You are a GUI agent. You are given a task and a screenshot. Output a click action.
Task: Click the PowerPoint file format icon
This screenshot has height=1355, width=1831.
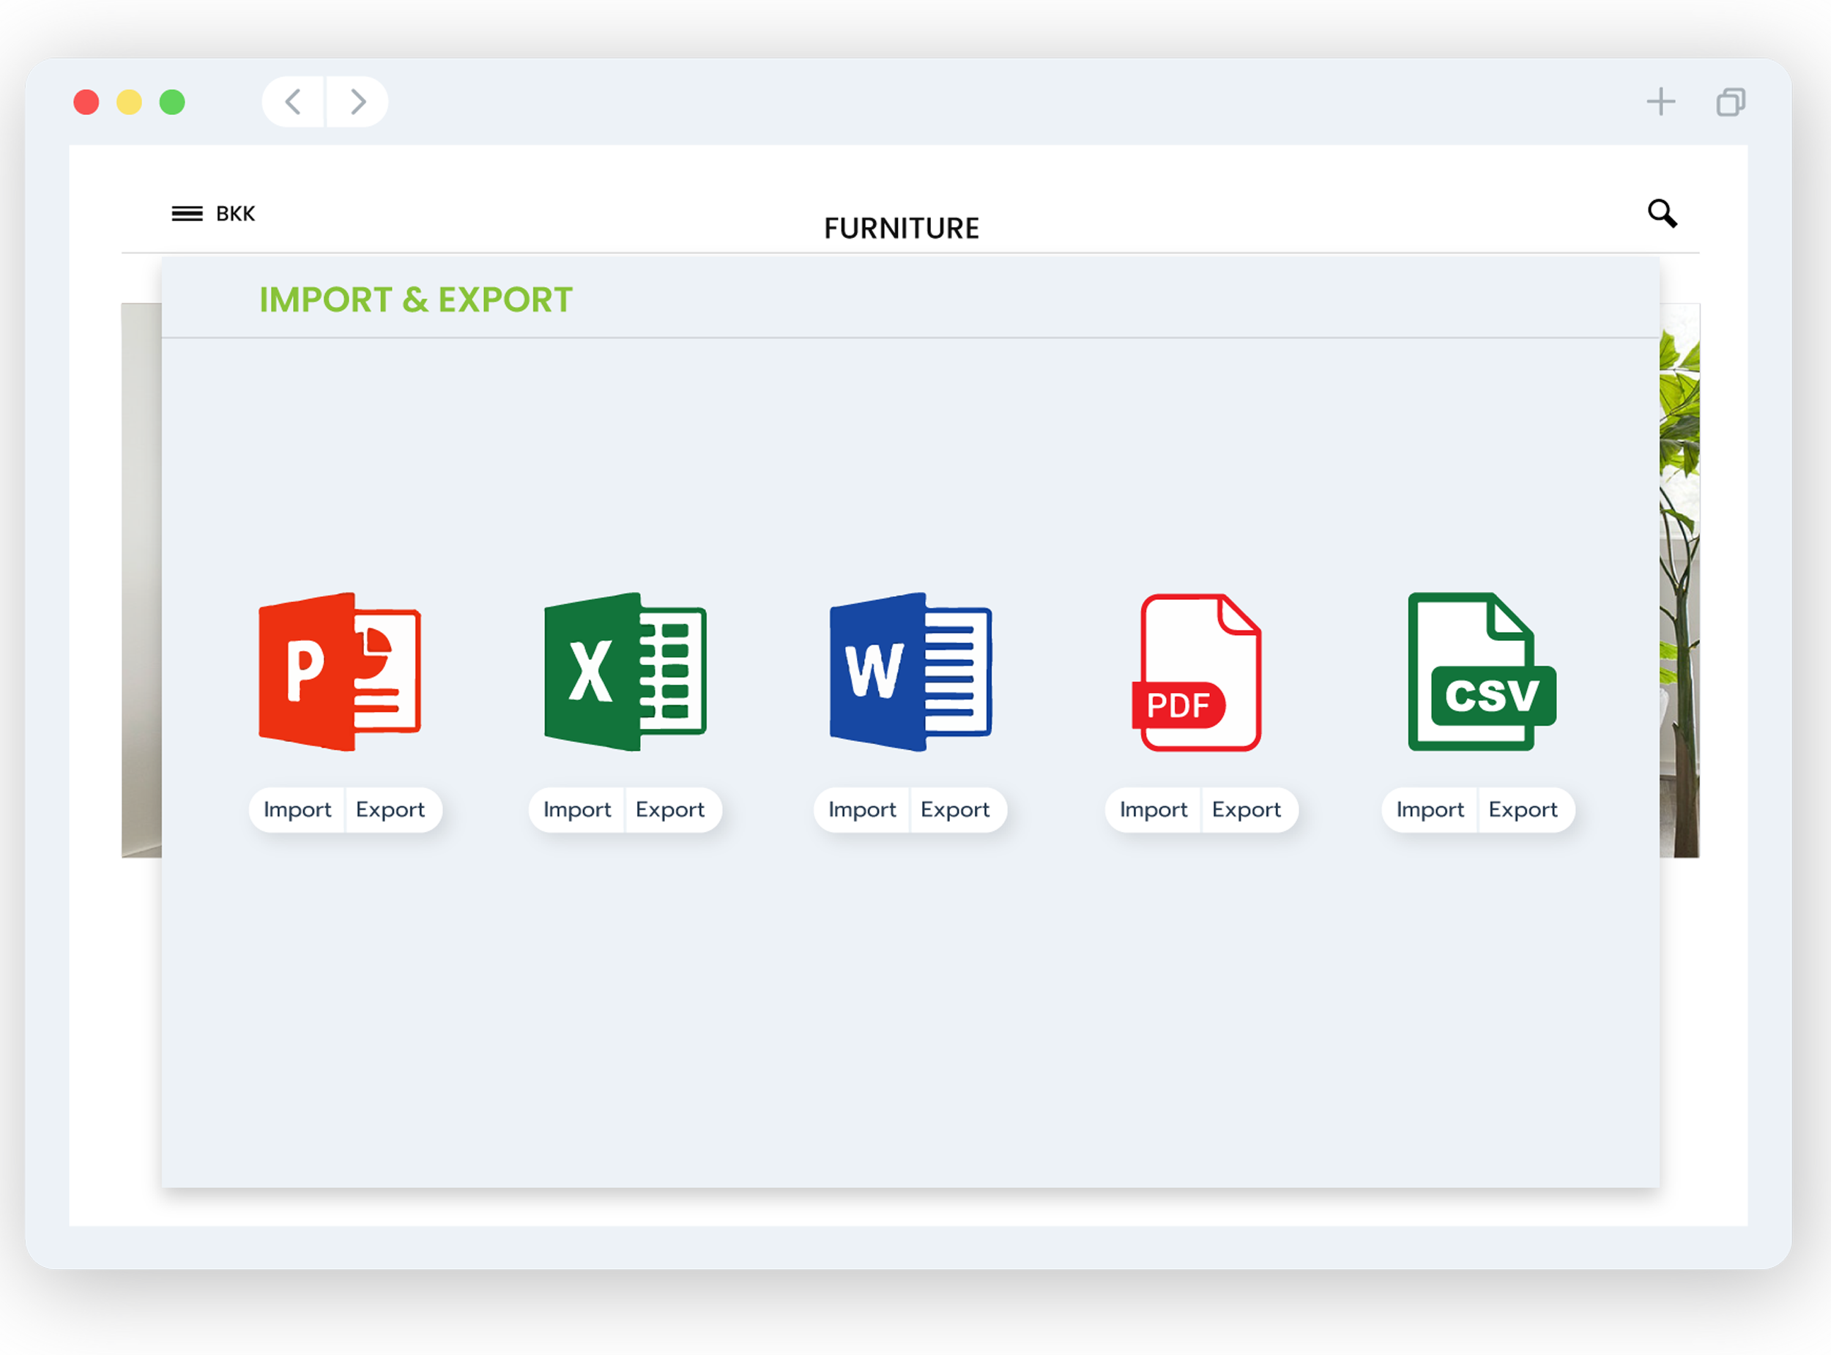click(x=340, y=672)
